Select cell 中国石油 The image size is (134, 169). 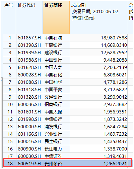click(x=56, y=38)
